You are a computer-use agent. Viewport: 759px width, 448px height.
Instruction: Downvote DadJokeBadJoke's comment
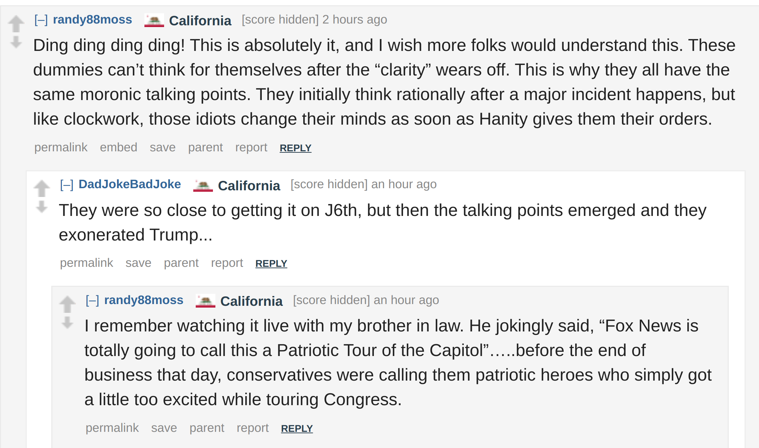click(x=42, y=207)
